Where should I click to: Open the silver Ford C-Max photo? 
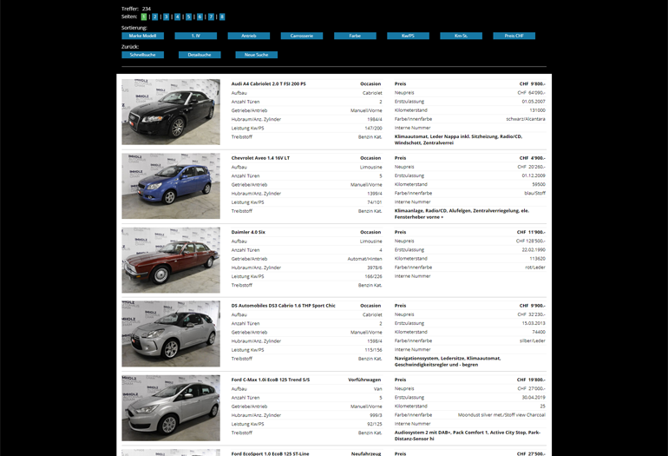pyautogui.click(x=171, y=408)
